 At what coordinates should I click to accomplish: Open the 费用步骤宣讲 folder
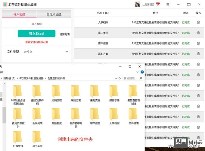point(18,118)
